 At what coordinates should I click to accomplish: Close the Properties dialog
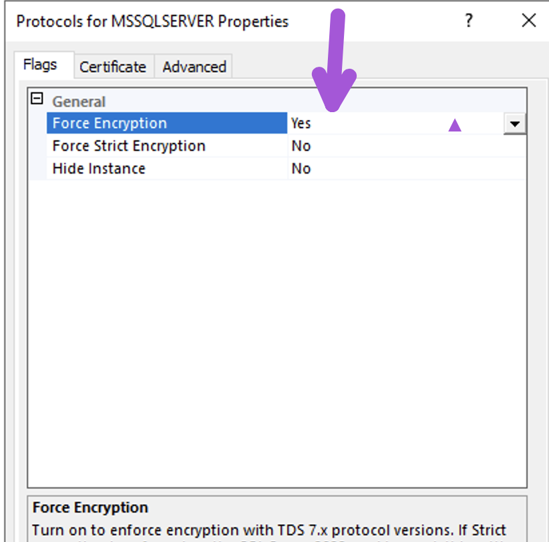(529, 20)
